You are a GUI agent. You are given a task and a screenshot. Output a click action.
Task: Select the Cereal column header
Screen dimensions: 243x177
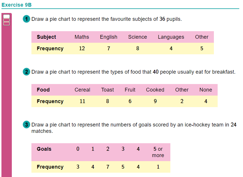[x=82, y=90]
